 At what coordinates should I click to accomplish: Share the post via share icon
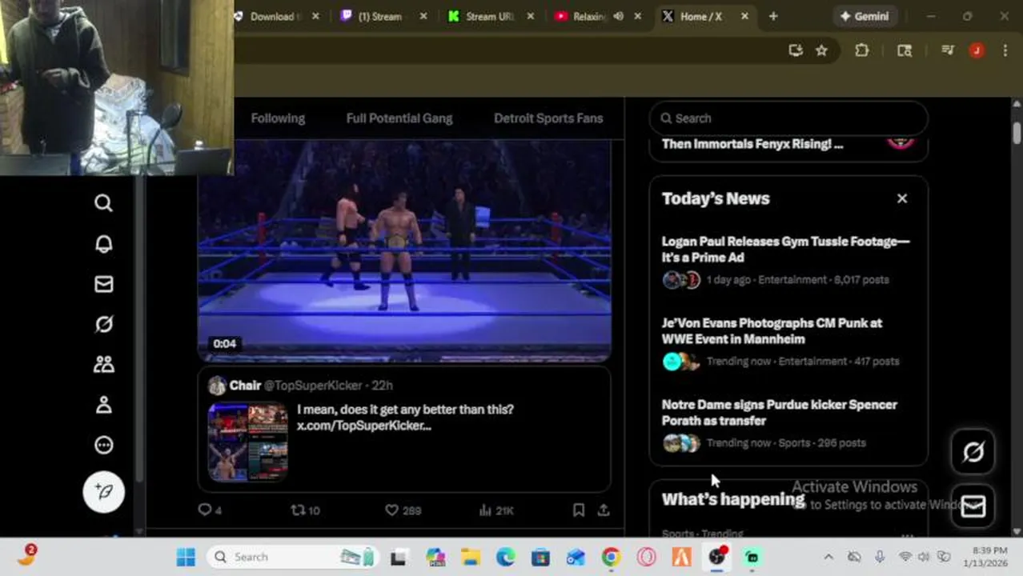click(604, 510)
